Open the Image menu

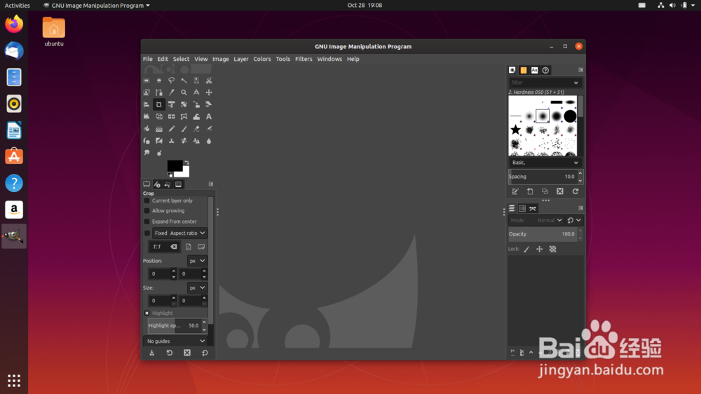pos(220,59)
